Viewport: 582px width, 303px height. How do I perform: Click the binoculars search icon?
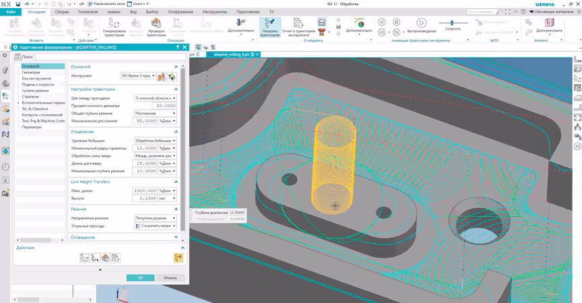click(x=18, y=57)
